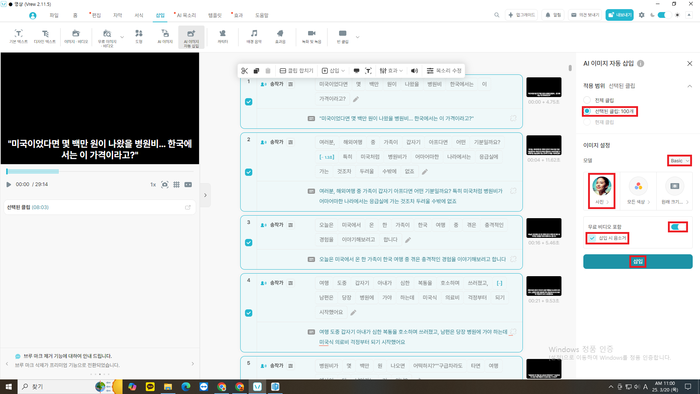This screenshot has width=700, height=394.
Task: Uncheck the checkbox for clip 1
Action: coord(249,102)
